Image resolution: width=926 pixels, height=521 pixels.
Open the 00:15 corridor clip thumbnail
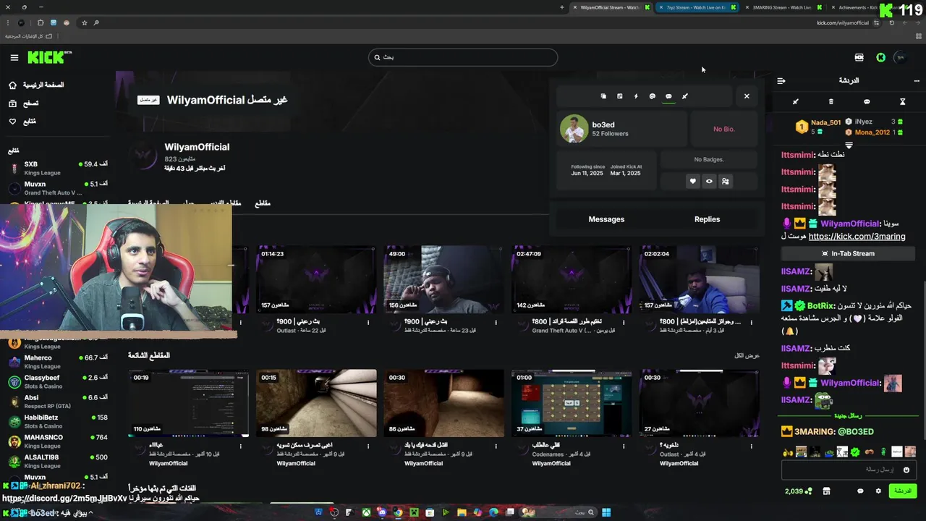(316, 403)
